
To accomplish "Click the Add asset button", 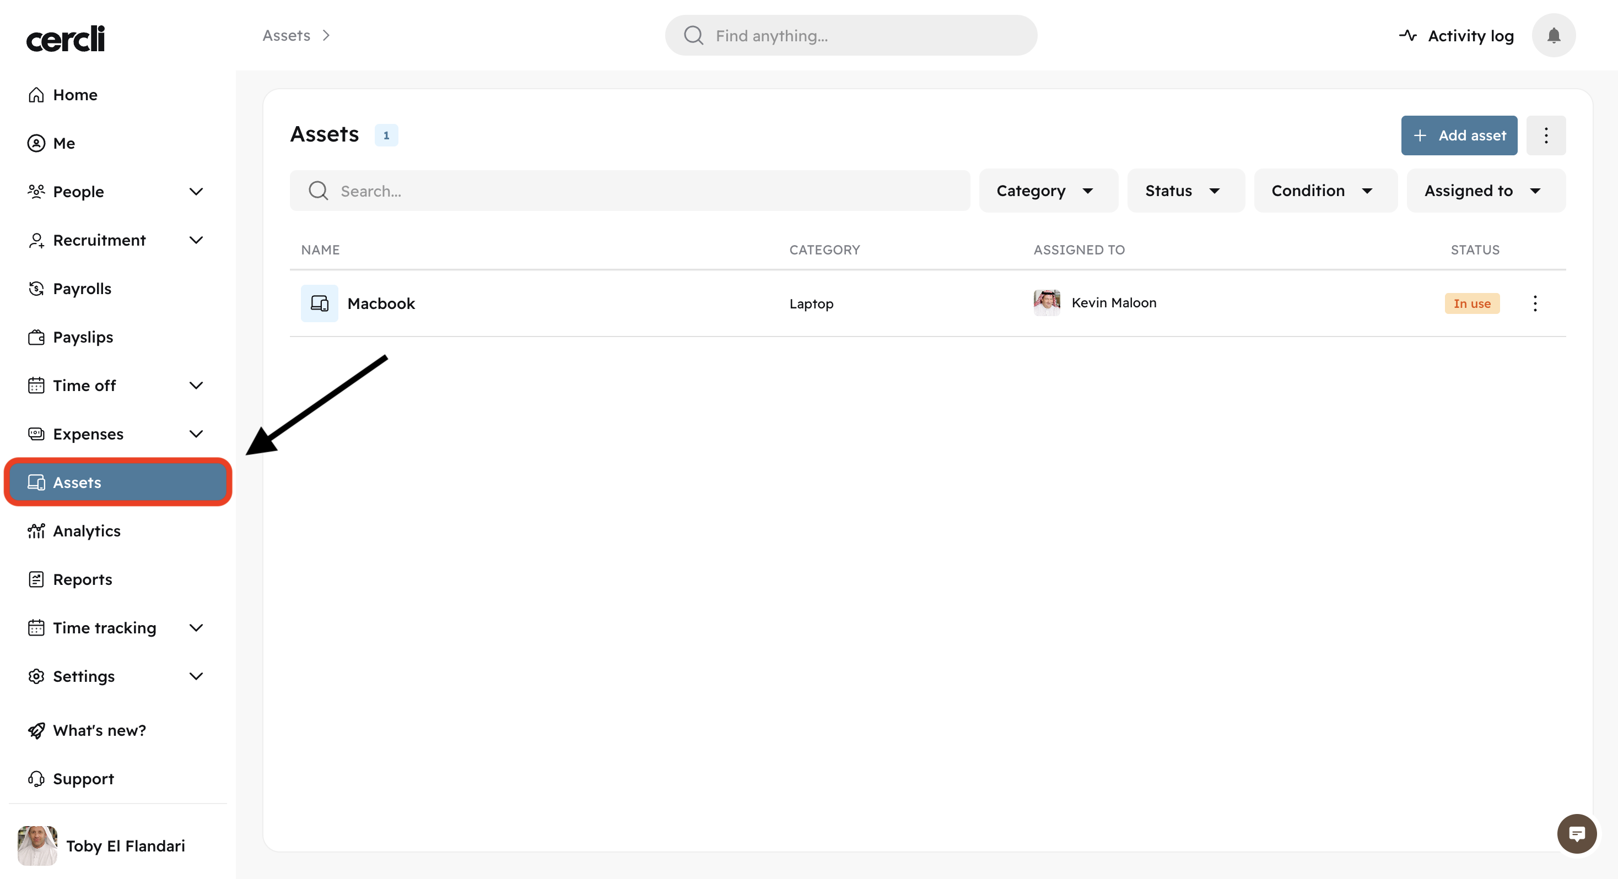I will tap(1459, 135).
